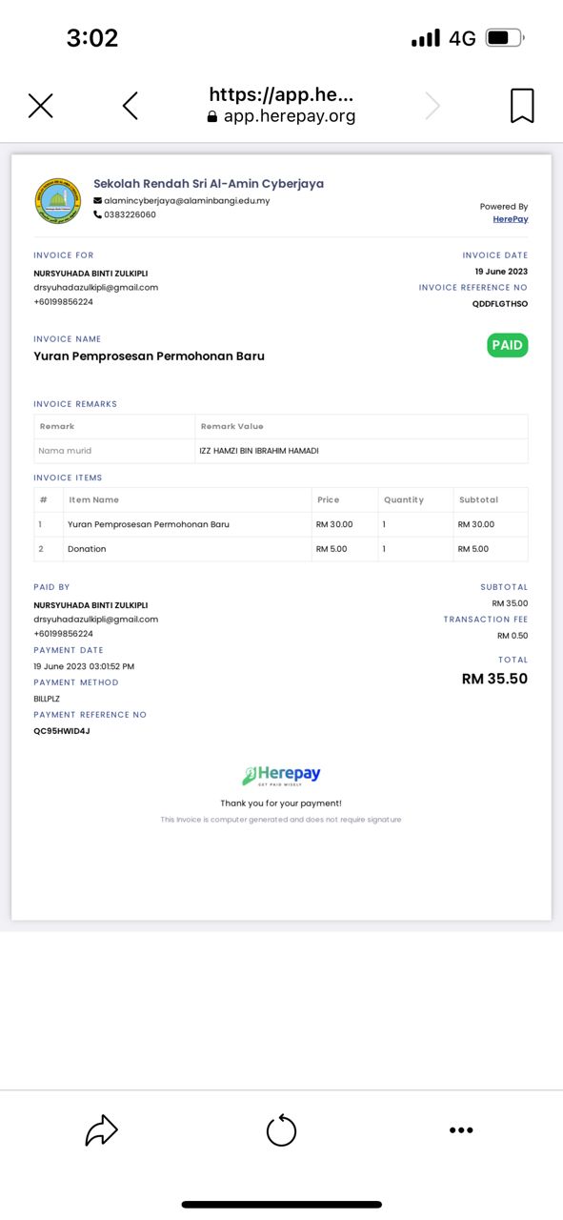563x1220 pixels.
Task: Tap the Herepay logo at invoice bottom
Action: tap(281, 774)
